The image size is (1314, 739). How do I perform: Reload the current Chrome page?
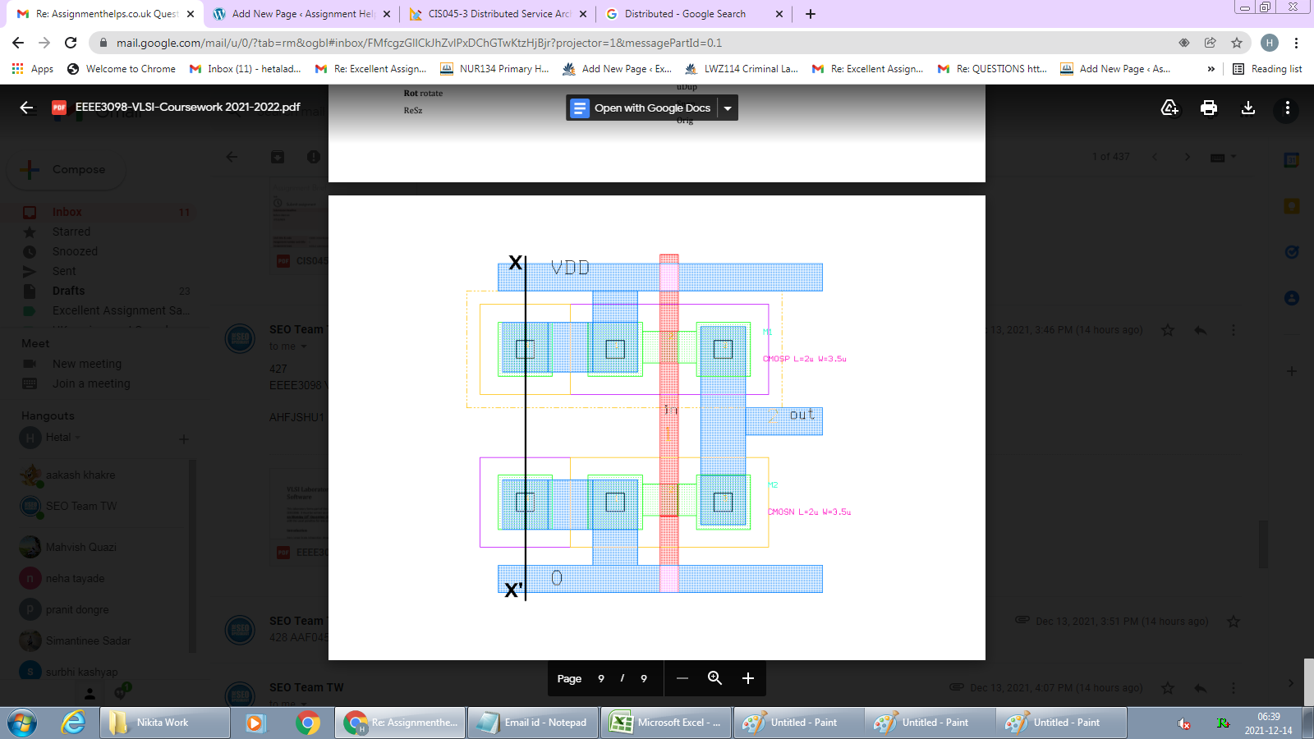71,43
